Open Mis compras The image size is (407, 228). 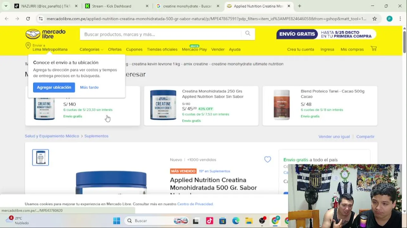click(352, 49)
